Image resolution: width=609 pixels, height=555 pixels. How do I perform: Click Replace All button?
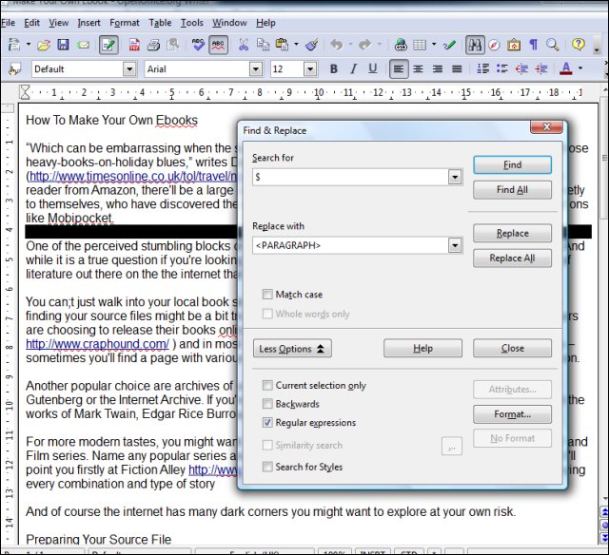point(512,258)
